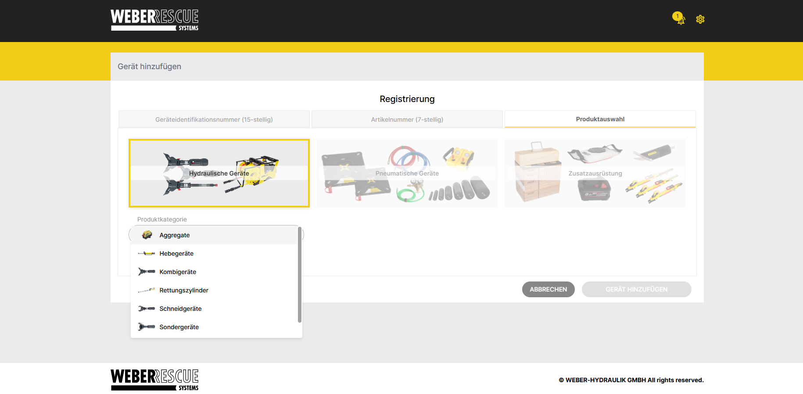Click the dropdown list scrollbar

tap(300, 274)
